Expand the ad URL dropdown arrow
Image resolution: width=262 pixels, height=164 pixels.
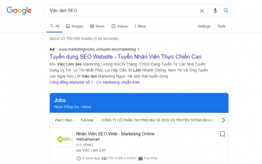[x=139, y=49]
